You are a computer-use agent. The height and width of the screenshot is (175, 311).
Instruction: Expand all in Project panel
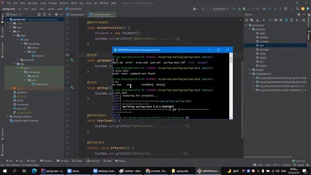pos(44,15)
